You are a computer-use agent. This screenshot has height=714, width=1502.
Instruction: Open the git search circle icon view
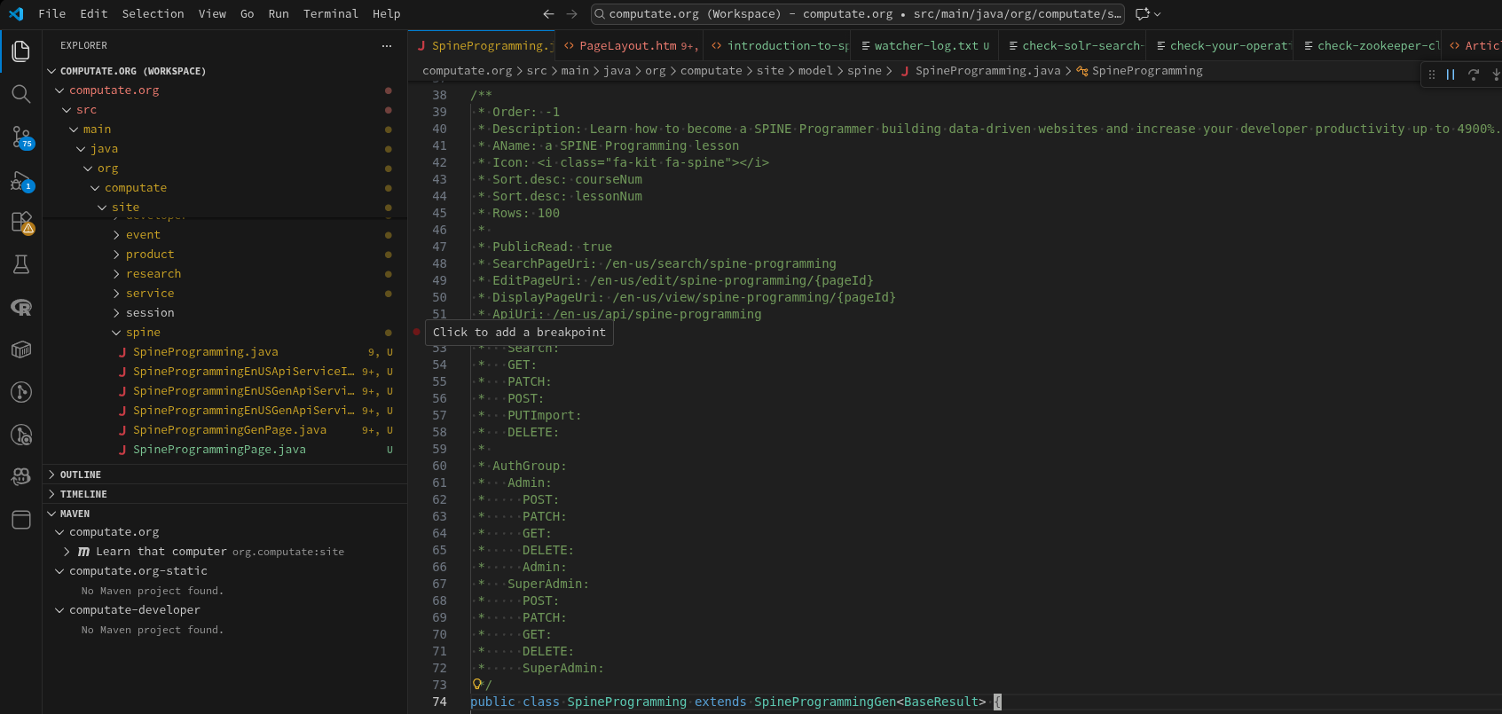tap(21, 435)
